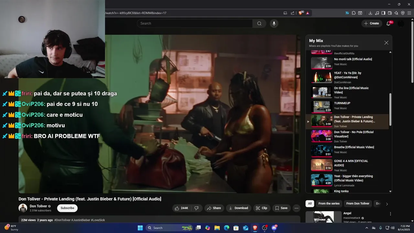Click the Brave Shields lion icon
Viewport: 414px width, 233px height.
click(x=301, y=13)
